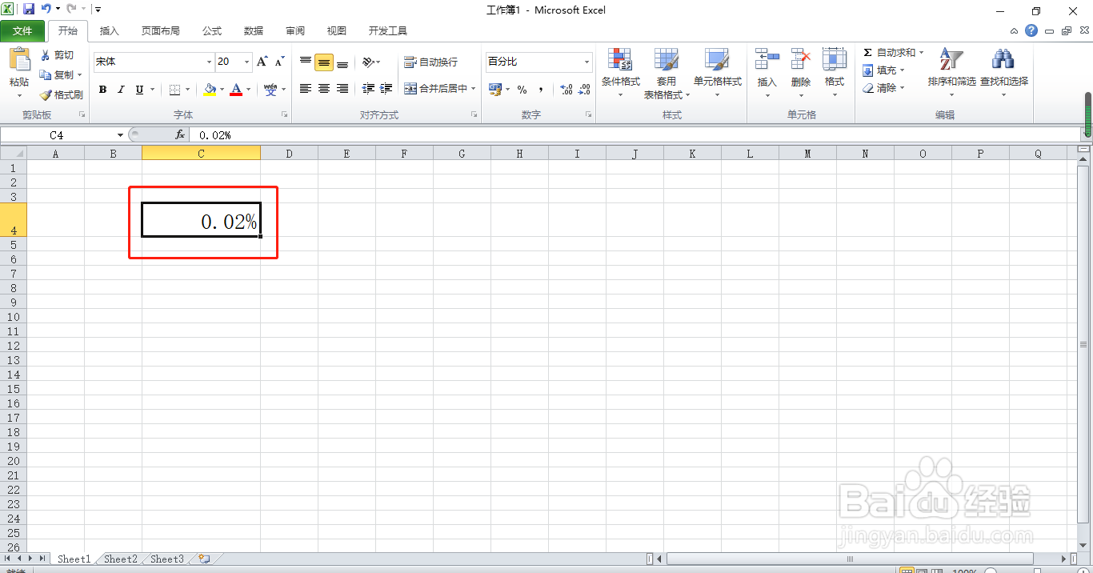Click AutoSum (自动求和)

coord(889,53)
